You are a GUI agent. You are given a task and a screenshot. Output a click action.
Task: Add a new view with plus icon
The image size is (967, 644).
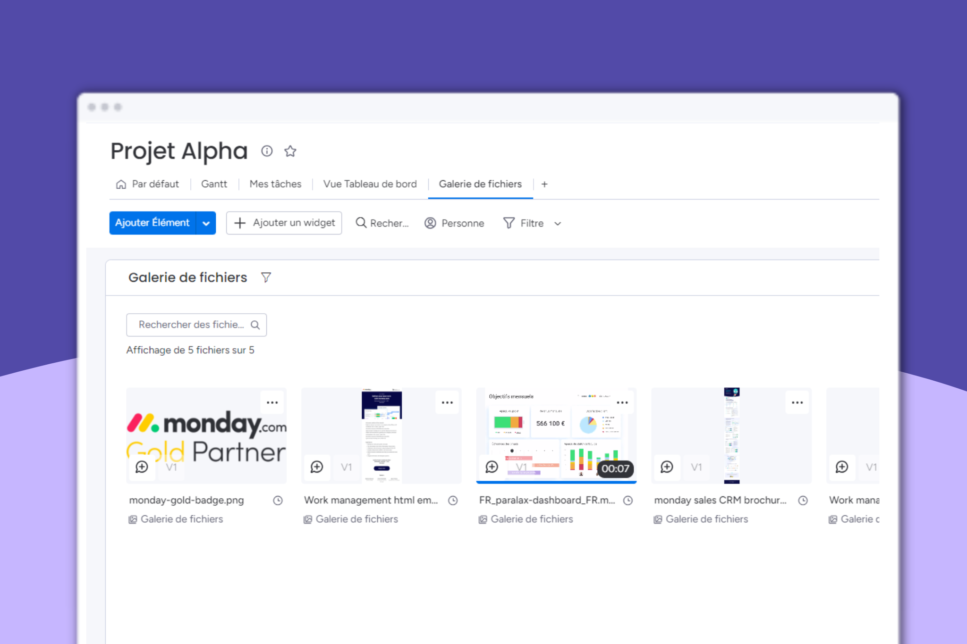coord(544,184)
